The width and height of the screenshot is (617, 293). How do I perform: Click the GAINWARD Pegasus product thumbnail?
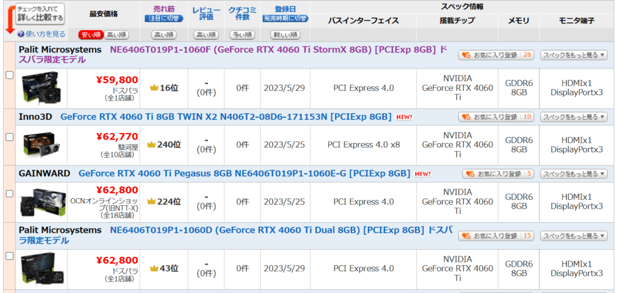pos(43,203)
